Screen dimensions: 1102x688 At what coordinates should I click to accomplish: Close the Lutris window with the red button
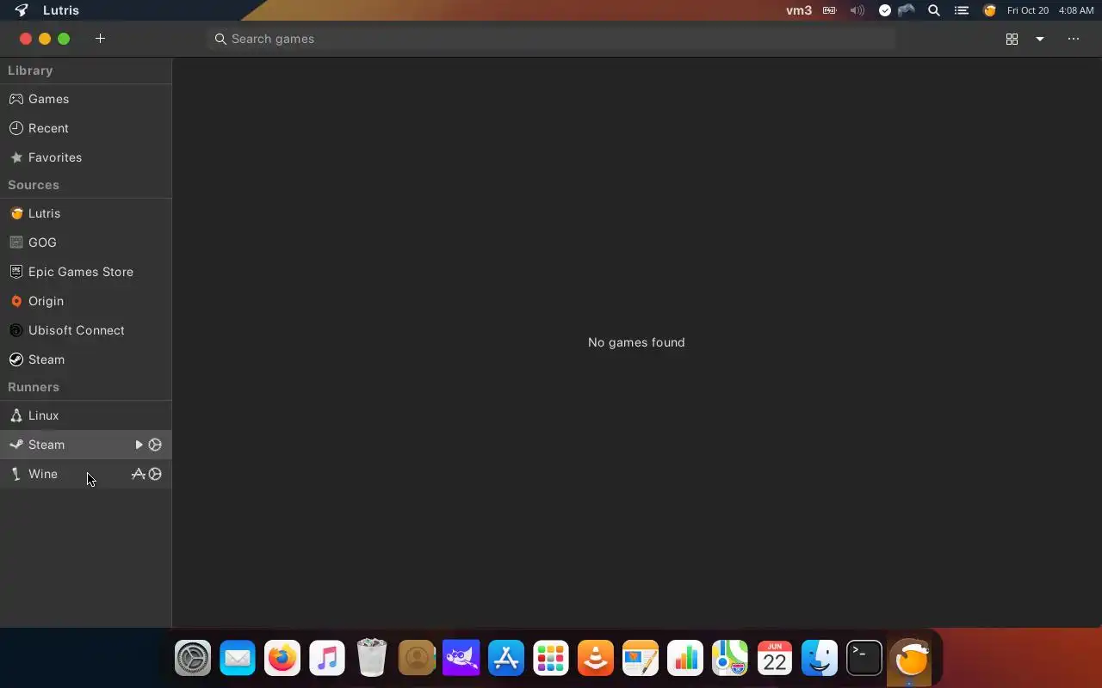point(26,39)
